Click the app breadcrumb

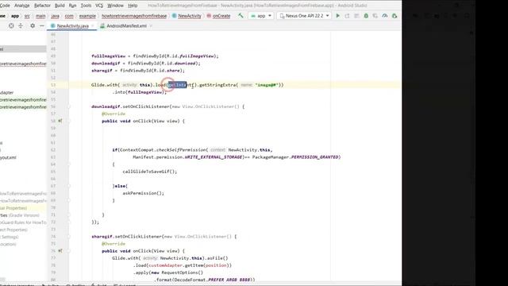tap(15, 16)
